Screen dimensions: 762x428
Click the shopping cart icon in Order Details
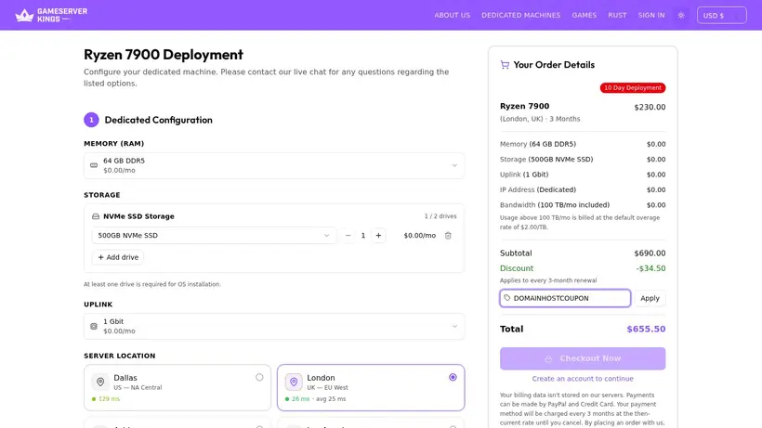pyautogui.click(x=505, y=65)
